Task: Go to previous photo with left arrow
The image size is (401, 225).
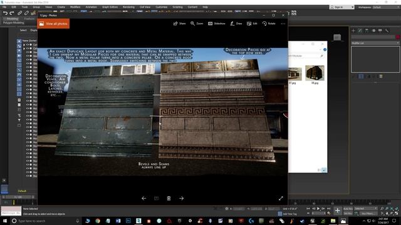Action: [x=144, y=198]
